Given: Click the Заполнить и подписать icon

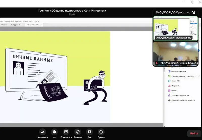Looking at the screenshot, I should click(x=169, y=95).
